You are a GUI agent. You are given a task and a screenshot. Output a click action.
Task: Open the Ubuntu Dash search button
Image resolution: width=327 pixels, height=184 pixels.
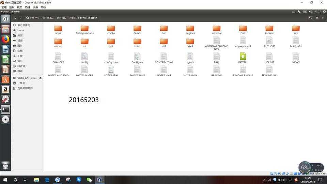(5, 19)
